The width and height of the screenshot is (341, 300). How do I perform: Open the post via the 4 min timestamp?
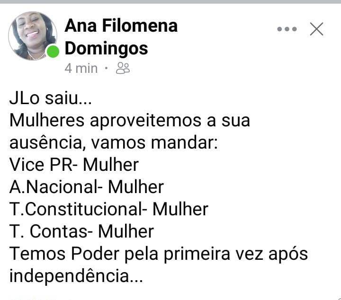tap(81, 69)
